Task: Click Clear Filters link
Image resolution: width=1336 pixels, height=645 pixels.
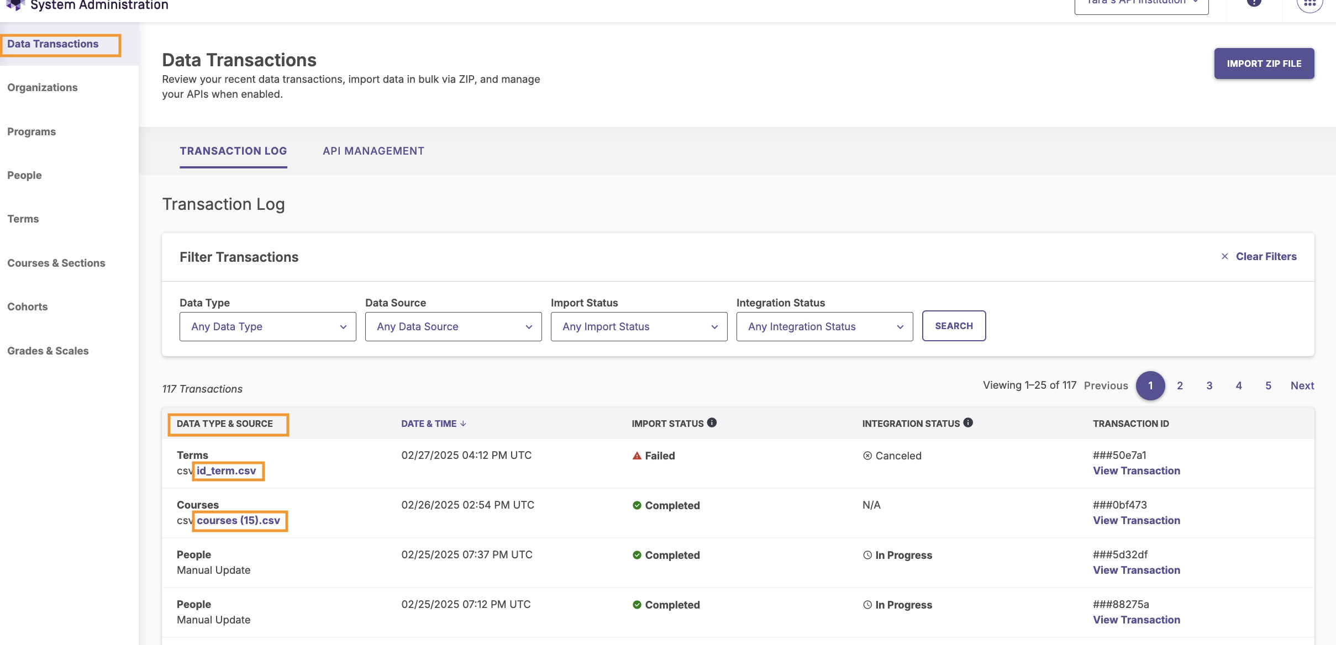Action: 1266,256
